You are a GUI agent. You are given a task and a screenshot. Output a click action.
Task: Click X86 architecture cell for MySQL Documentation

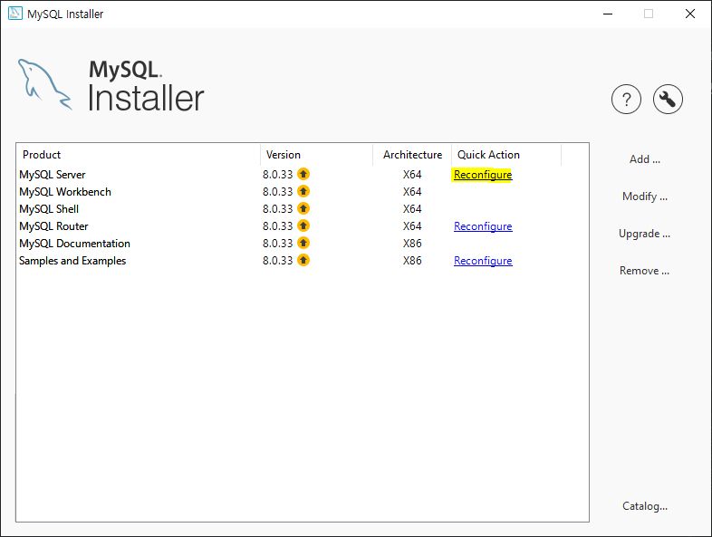(412, 244)
